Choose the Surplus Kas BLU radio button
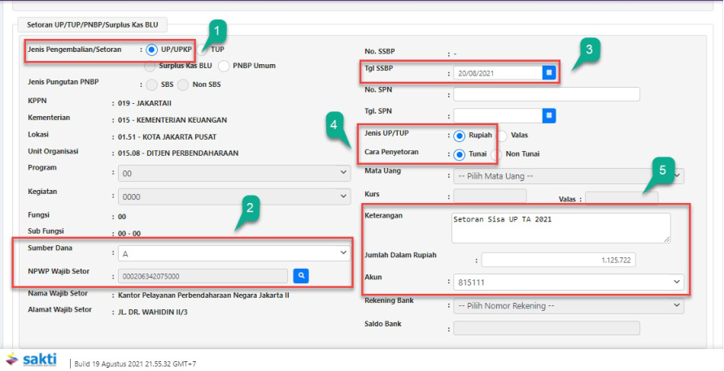 (150, 66)
